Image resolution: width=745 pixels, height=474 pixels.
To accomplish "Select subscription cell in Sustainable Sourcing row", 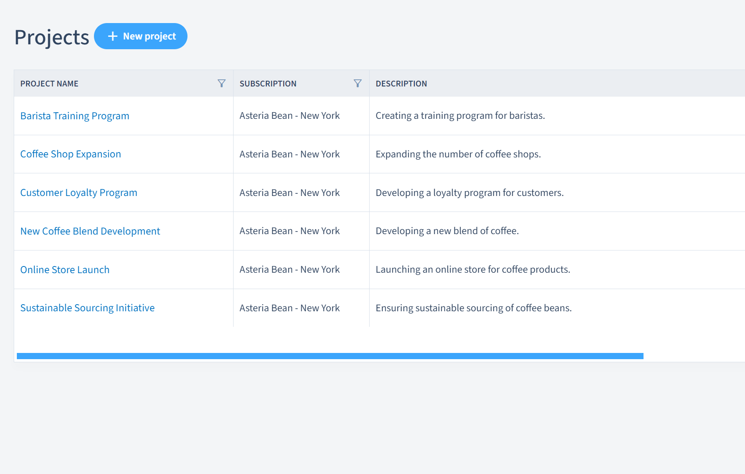I will point(301,308).
